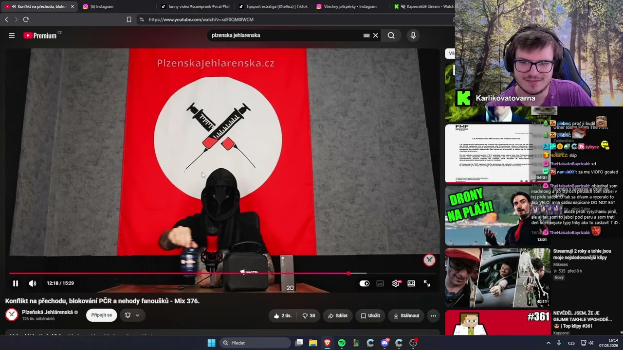
Task: View site information next to the URL
Action: point(141,19)
